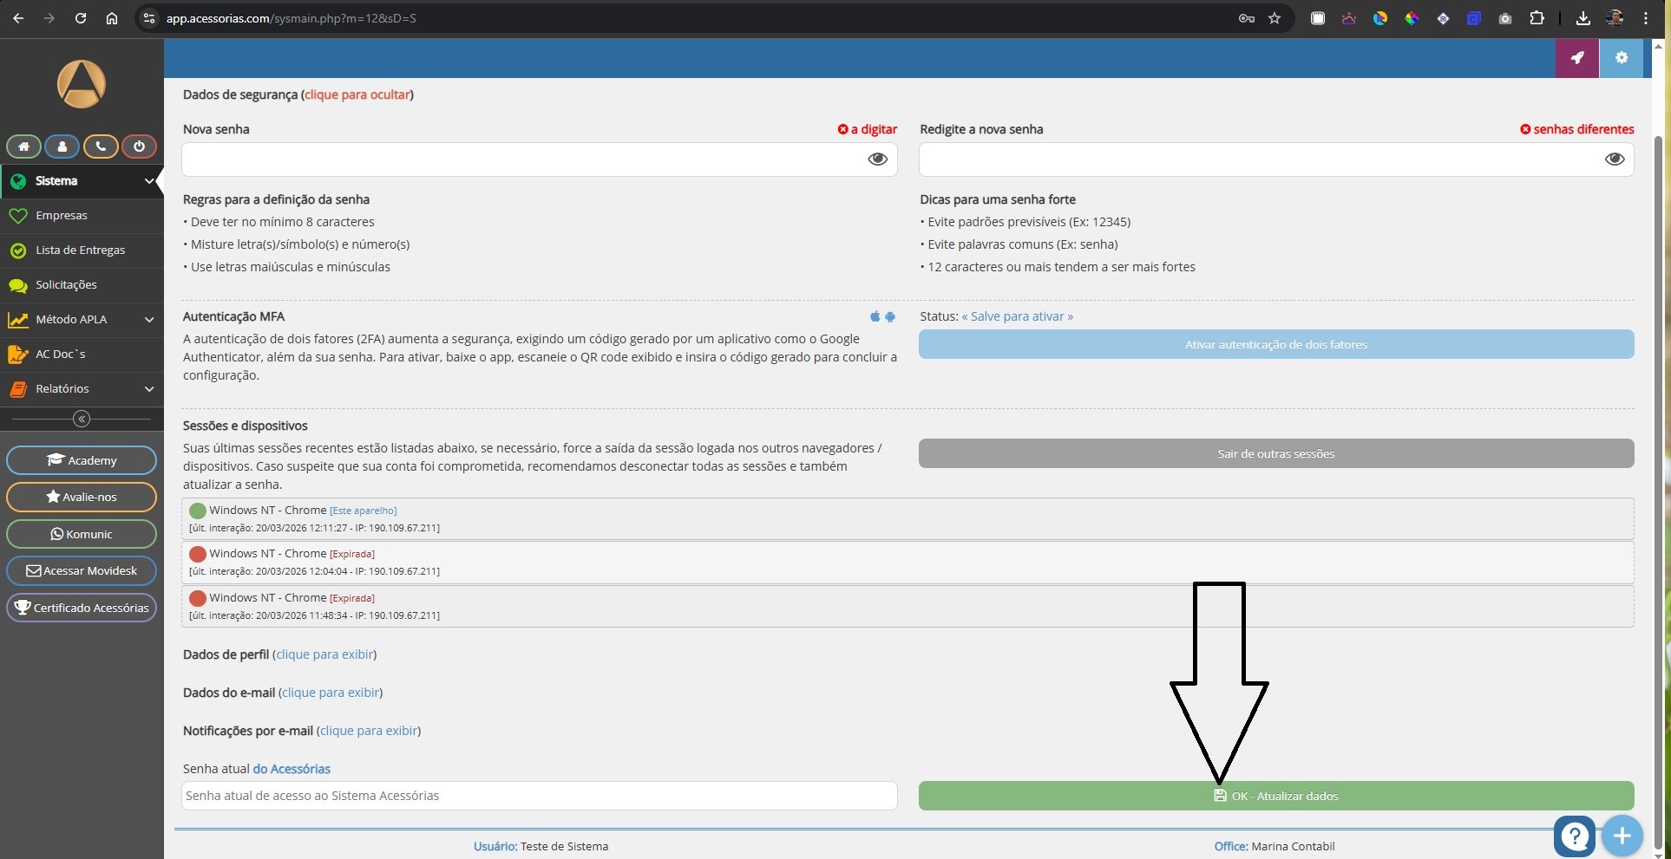Hide security data via clique para ocultar
The image size is (1671, 859).
[x=357, y=94]
